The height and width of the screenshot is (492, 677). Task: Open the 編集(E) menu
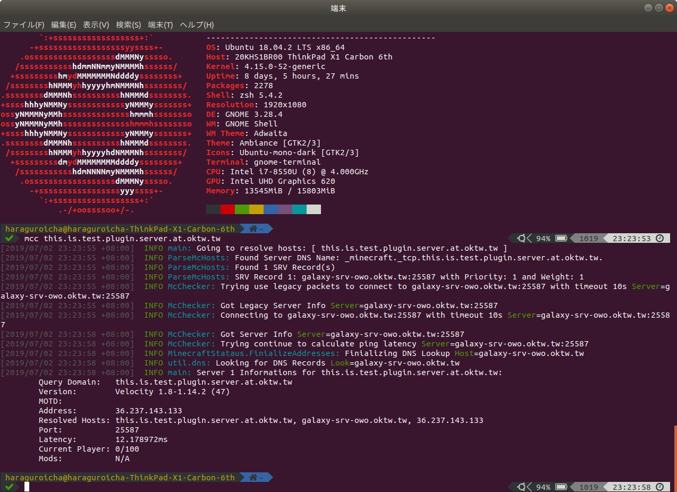tap(64, 25)
